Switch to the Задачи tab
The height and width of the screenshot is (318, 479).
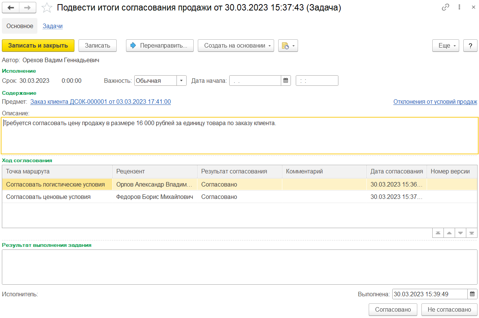pos(53,26)
